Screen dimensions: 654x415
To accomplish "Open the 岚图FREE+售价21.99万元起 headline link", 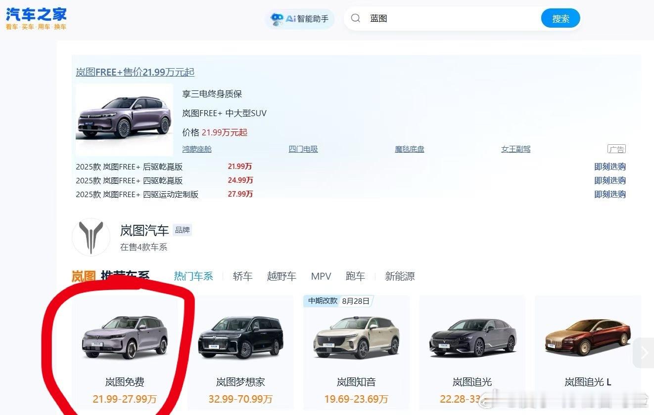I will [x=135, y=72].
